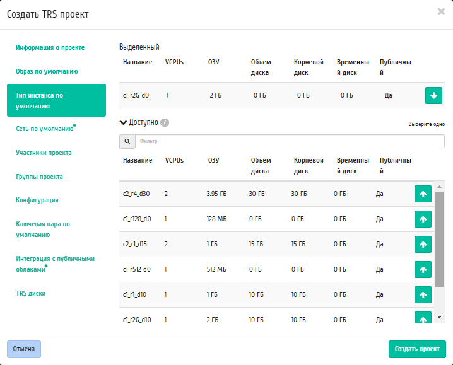Click the Отмена button

pyautogui.click(x=24, y=349)
